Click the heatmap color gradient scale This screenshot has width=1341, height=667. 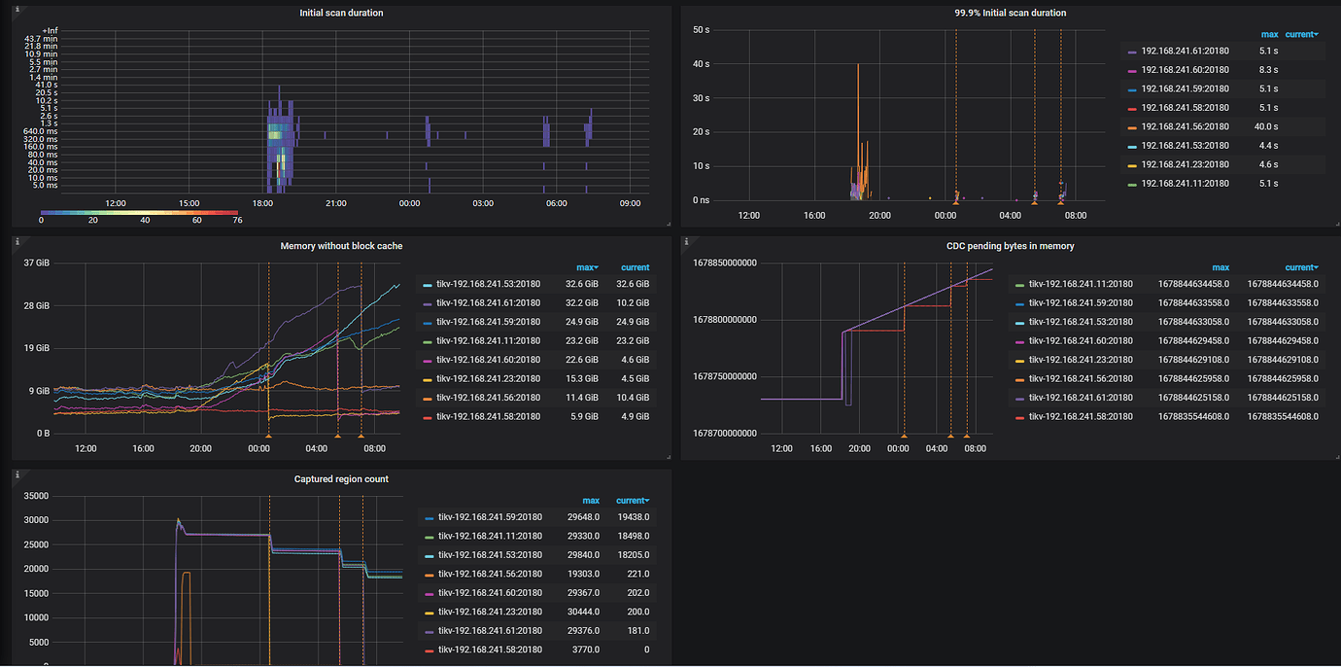138,211
